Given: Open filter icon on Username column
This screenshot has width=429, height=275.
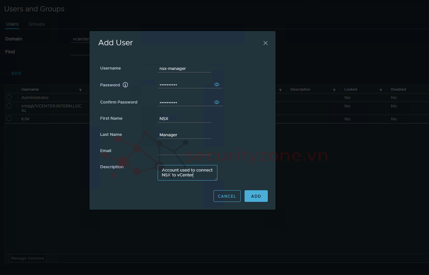Looking at the screenshot, I should [x=80, y=90].
